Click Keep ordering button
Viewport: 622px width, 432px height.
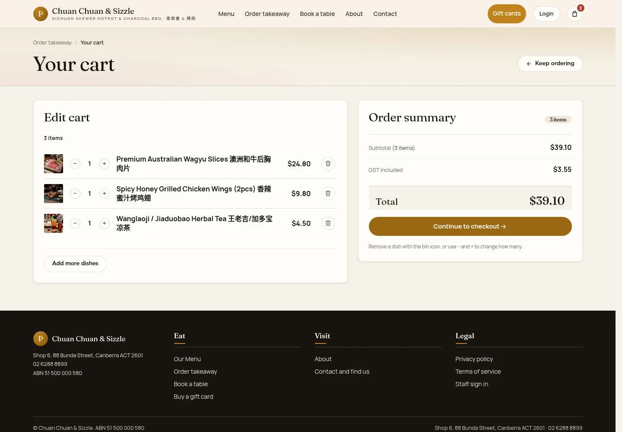tap(550, 64)
